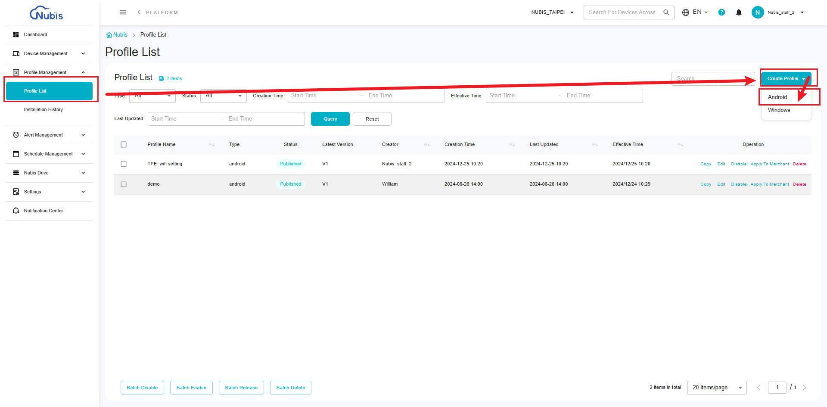Sort by Last Updated column arrows
827x407 pixels.
click(595, 145)
